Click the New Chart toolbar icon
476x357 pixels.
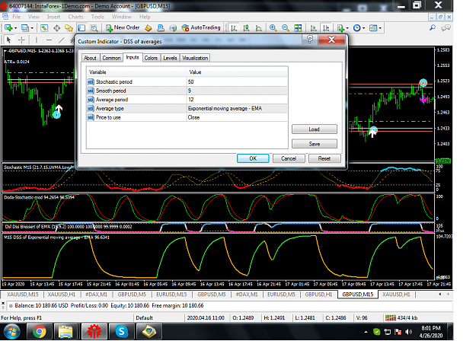8,28
